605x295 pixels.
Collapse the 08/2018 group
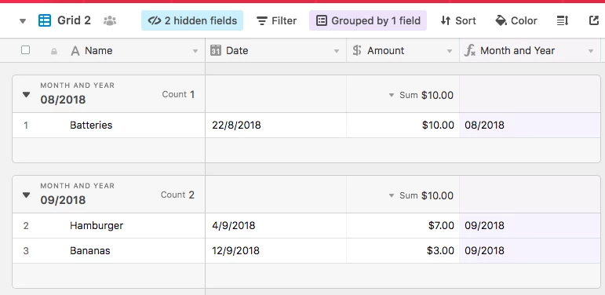pos(26,94)
